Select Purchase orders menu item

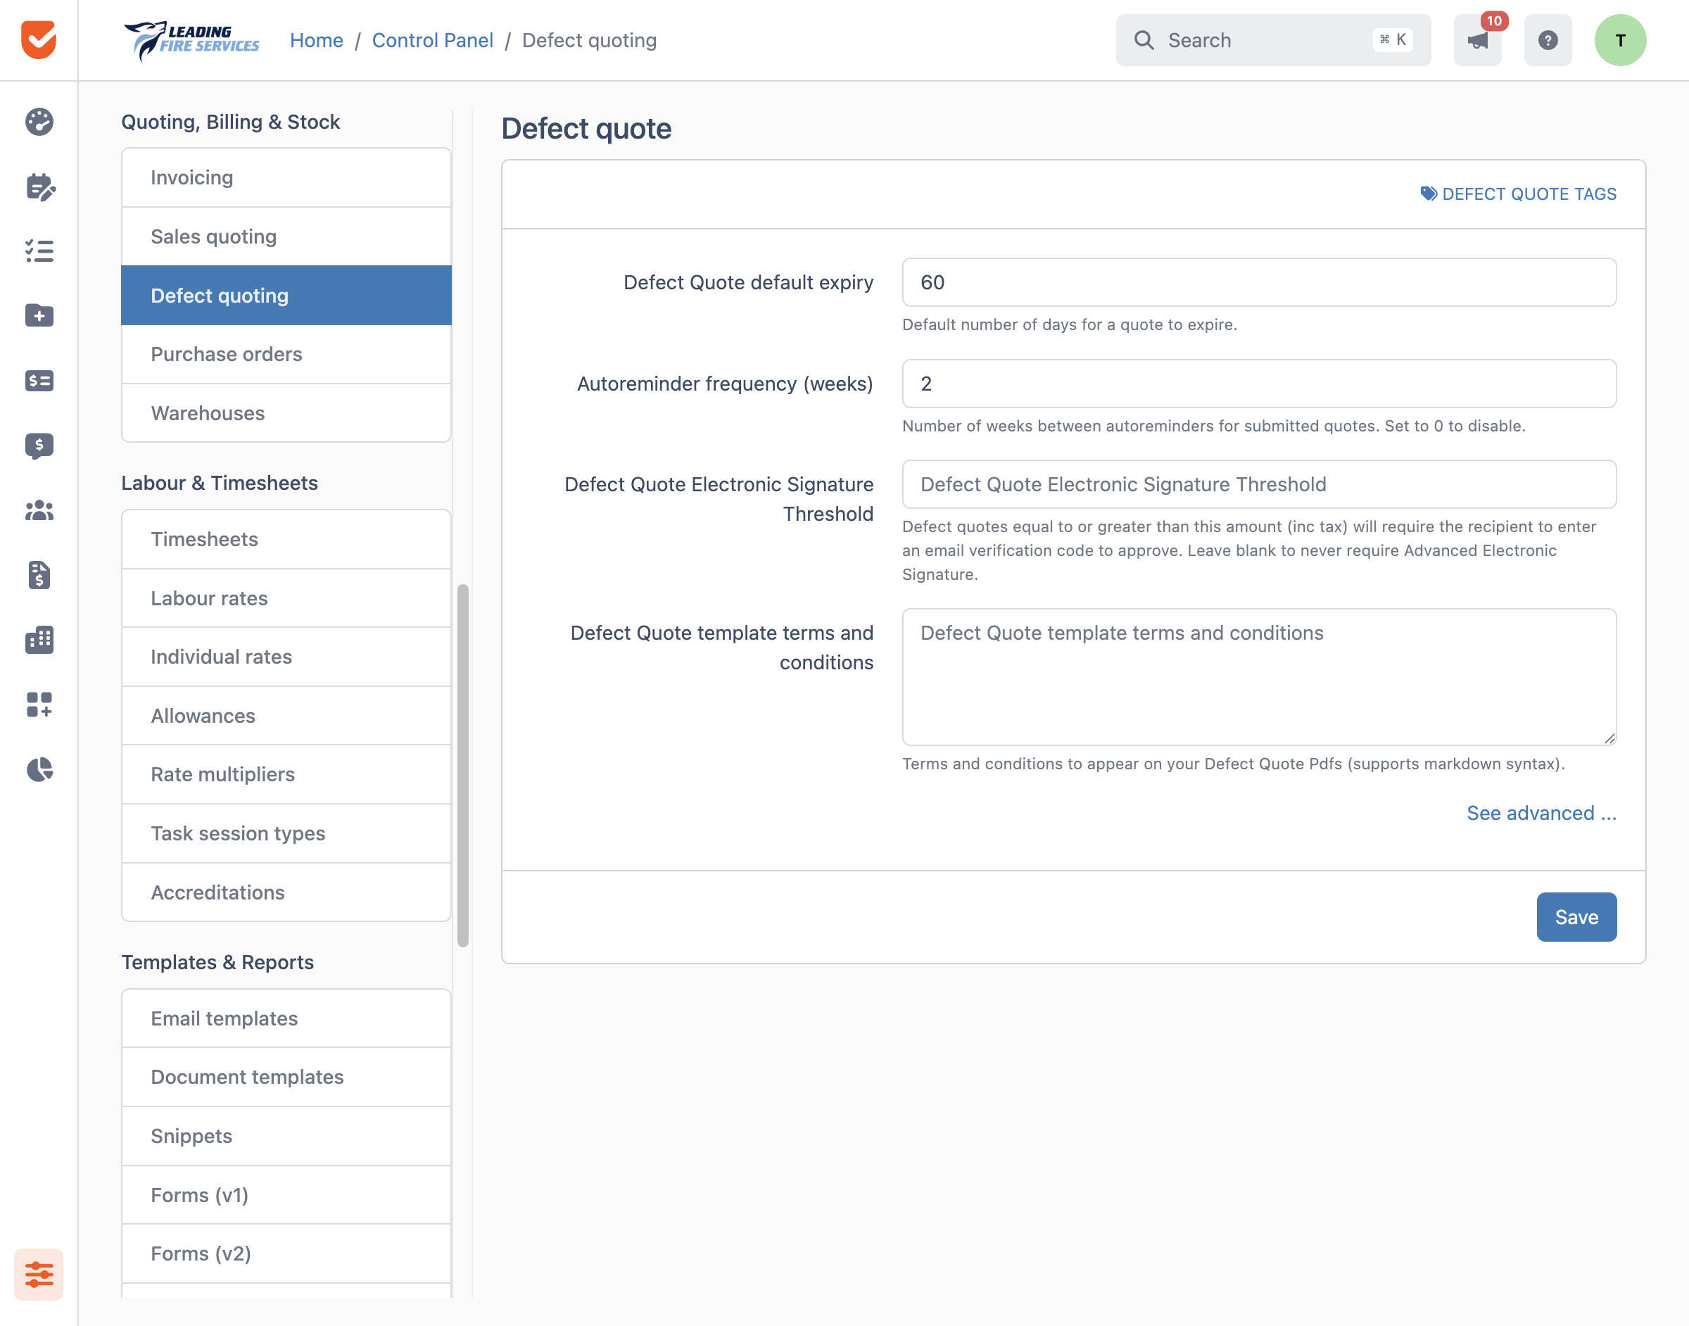point(286,354)
